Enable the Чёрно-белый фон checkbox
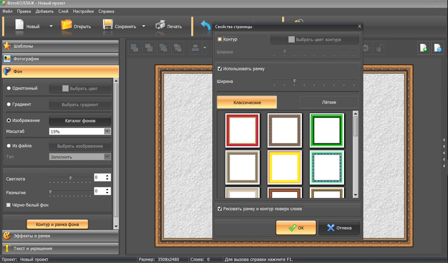448x263 pixels. click(x=9, y=205)
